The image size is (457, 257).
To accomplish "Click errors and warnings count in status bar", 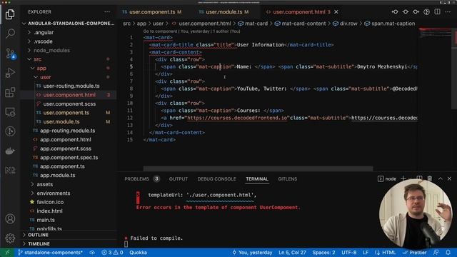I will (112, 252).
